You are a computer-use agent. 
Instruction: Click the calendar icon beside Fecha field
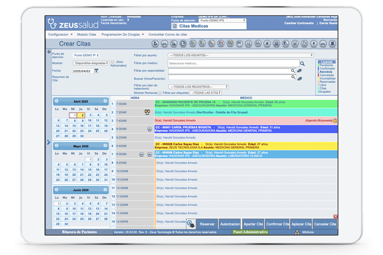[x=96, y=71]
